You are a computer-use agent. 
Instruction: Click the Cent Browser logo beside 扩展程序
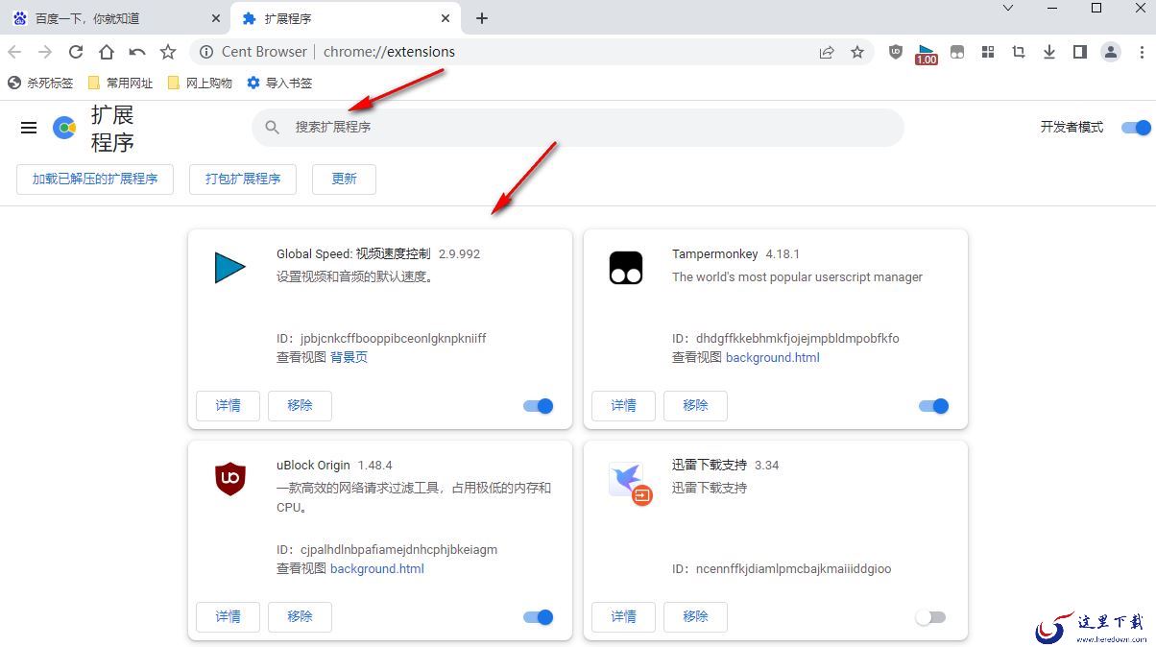tap(64, 128)
